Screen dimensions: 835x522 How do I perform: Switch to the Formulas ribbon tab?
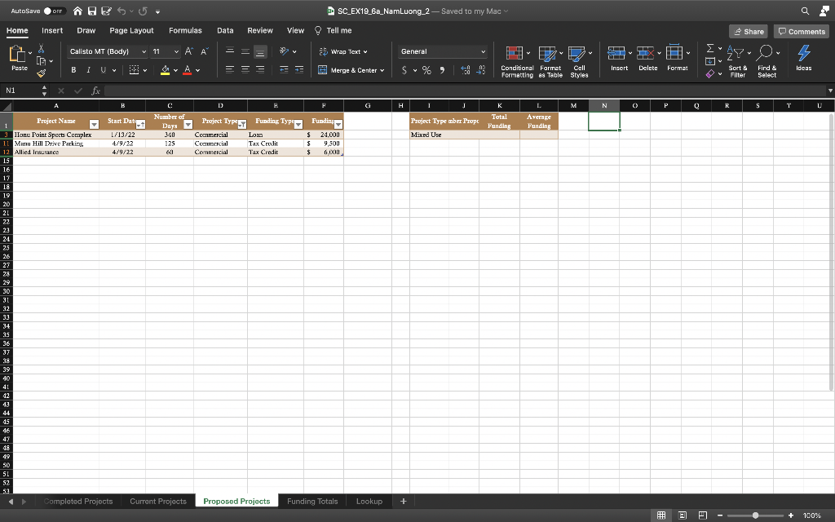coord(185,30)
